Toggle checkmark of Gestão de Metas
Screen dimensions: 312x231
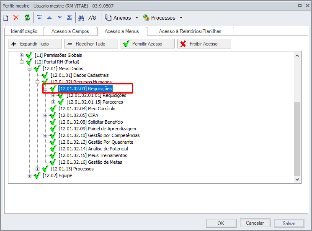tap(53, 162)
